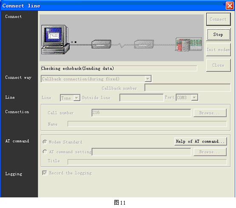Click the Callback number field
Image resolution: width=236 pixels, height=208 pixels.
[x=188, y=87]
